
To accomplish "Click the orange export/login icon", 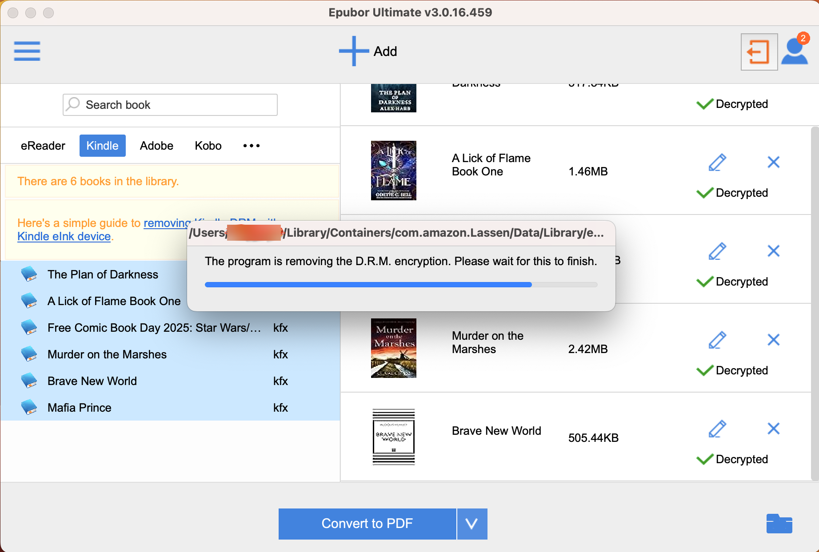I will [x=759, y=52].
